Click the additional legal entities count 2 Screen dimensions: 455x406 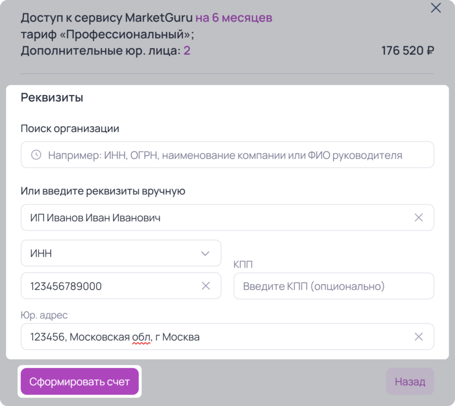click(187, 51)
